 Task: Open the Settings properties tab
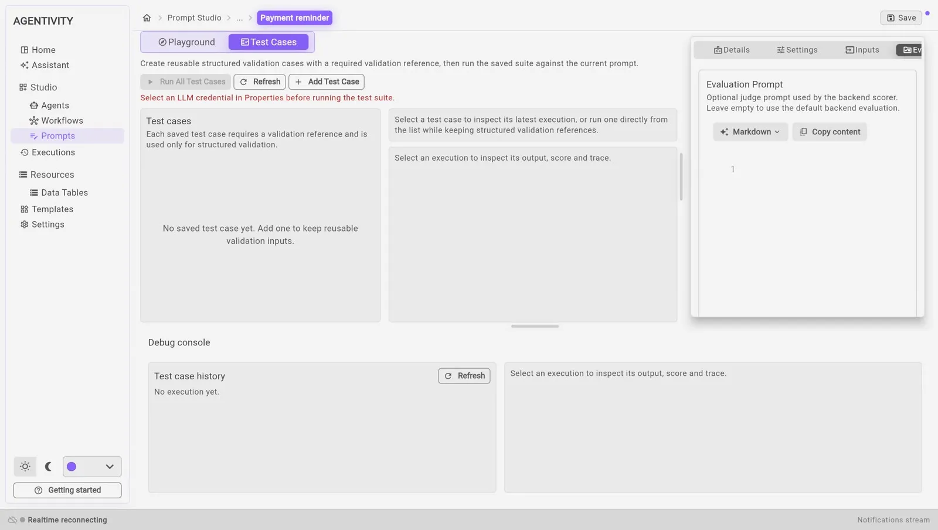[797, 50]
